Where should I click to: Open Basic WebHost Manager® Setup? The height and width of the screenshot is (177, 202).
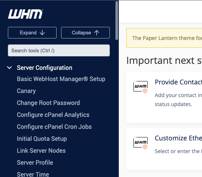point(61,79)
